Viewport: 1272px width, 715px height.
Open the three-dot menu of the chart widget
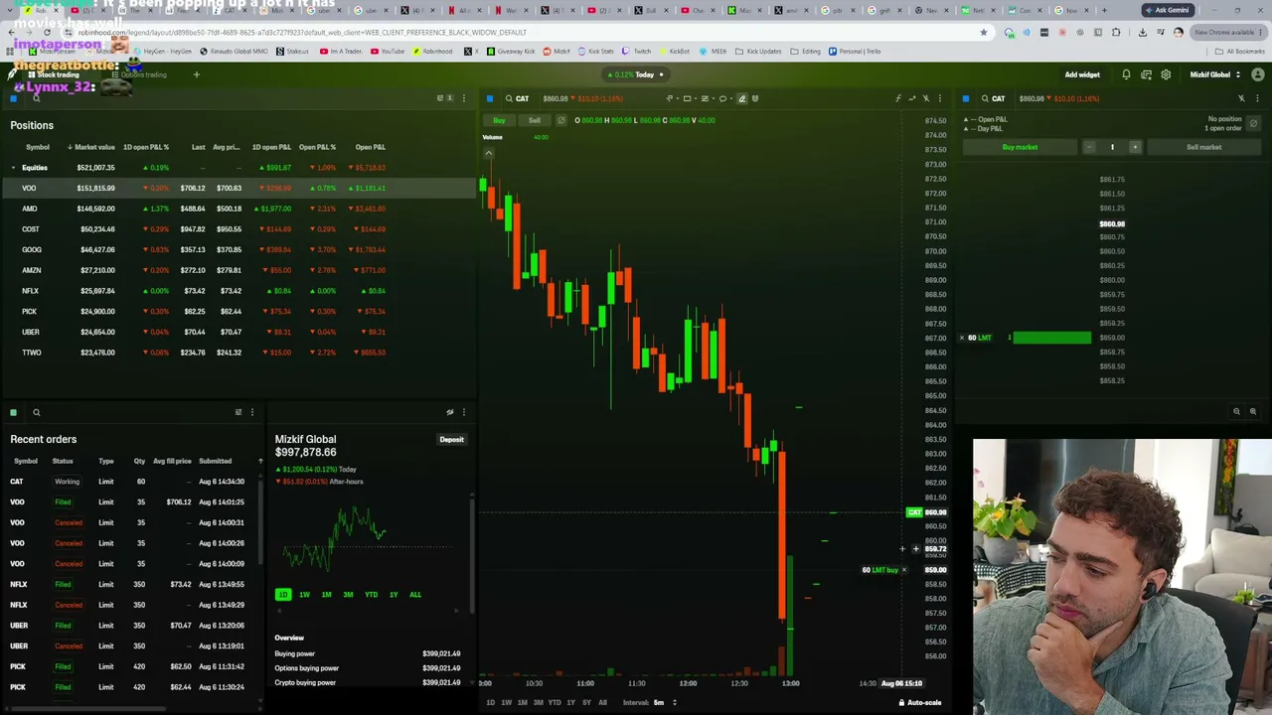click(x=940, y=98)
